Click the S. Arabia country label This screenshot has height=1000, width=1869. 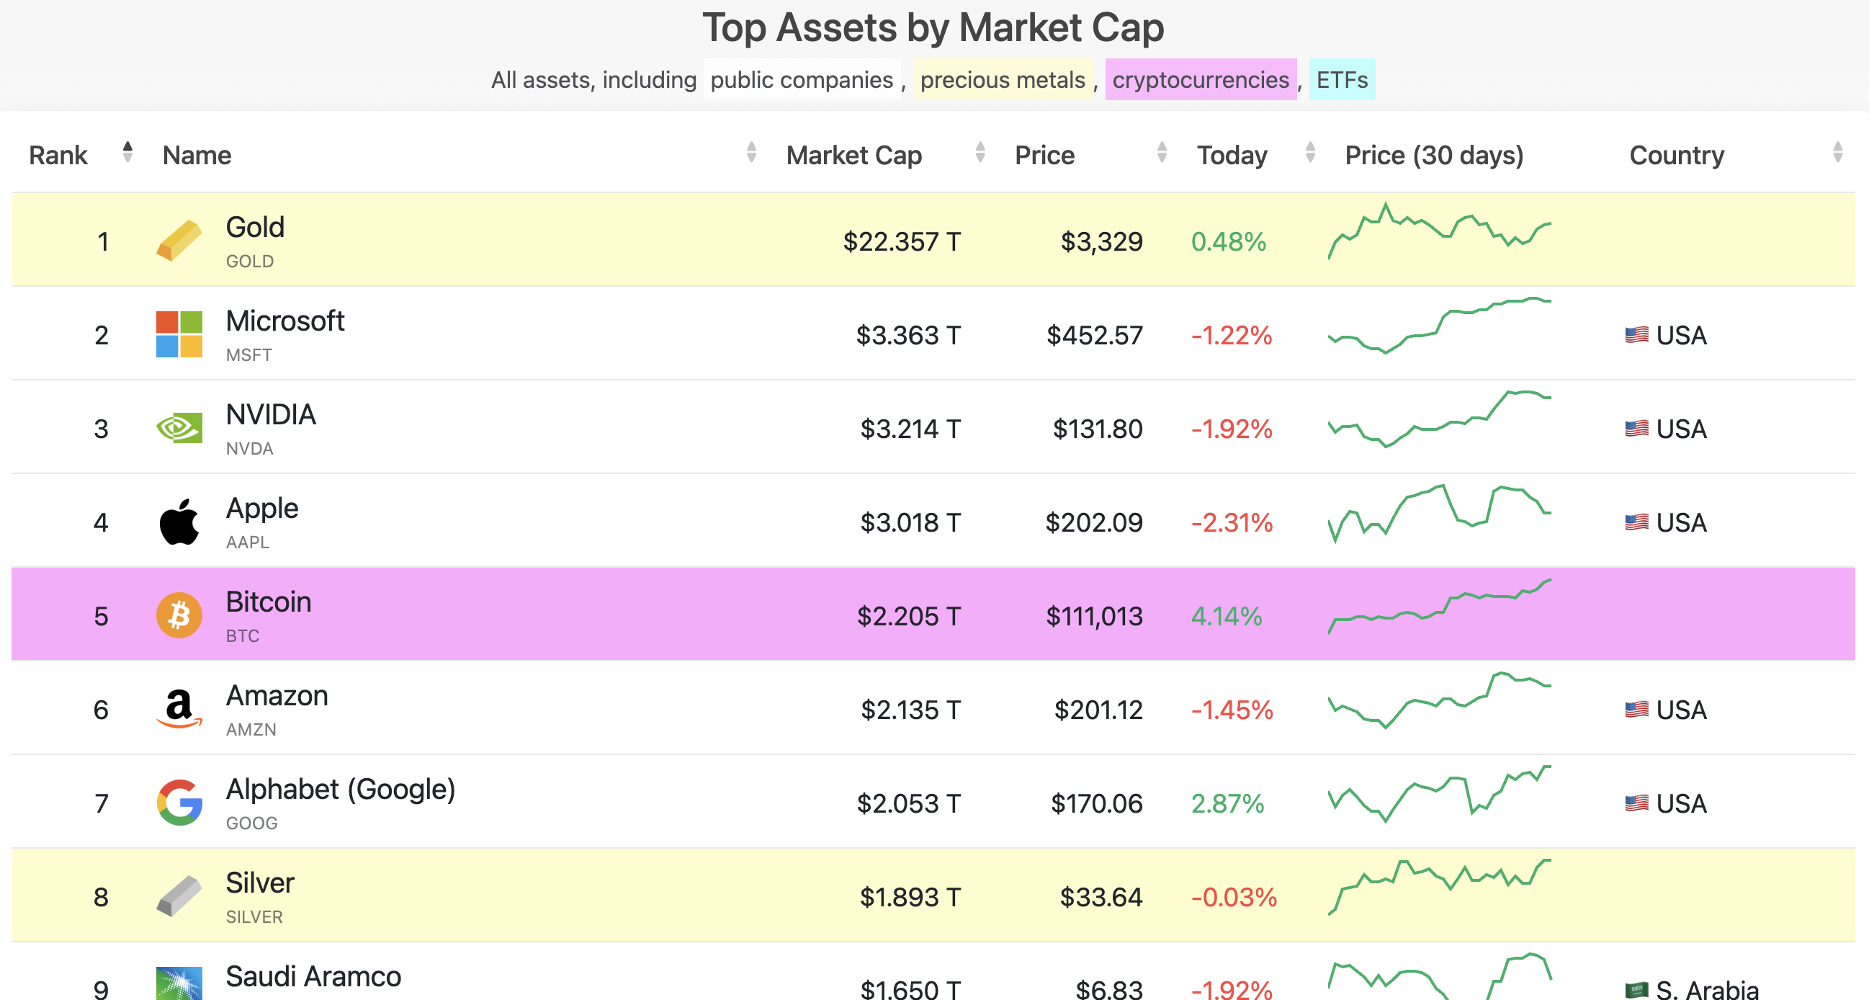tap(1707, 990)
